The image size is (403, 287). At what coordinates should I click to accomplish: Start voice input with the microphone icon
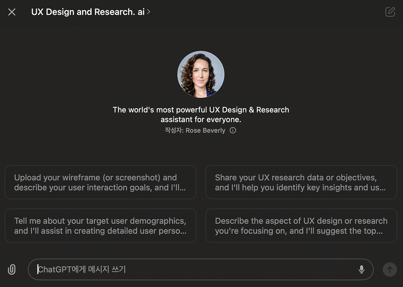(x=361, y=269)
